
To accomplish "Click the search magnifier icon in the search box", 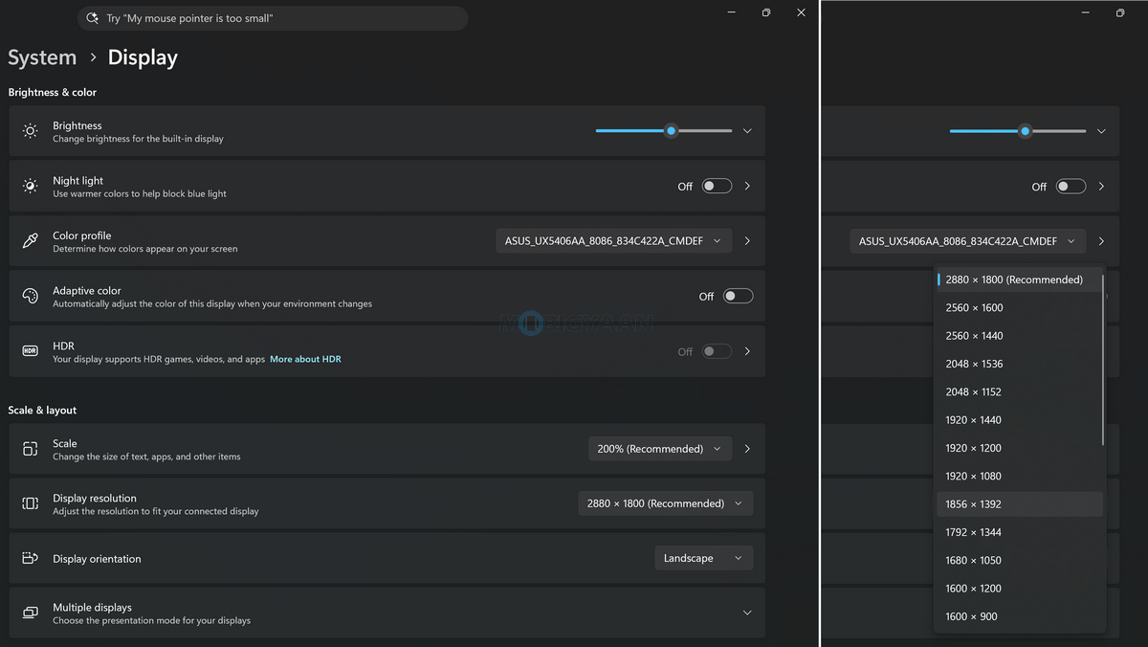I will (x=93, y=18).
